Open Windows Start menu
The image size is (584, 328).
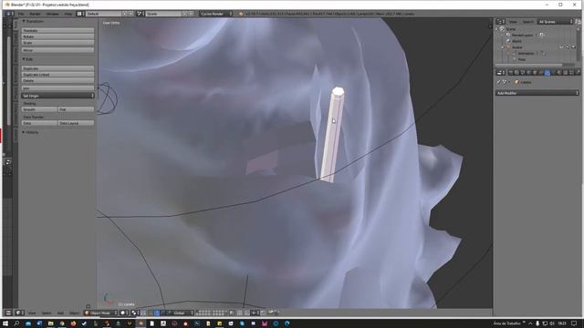(x=5, y=323)
